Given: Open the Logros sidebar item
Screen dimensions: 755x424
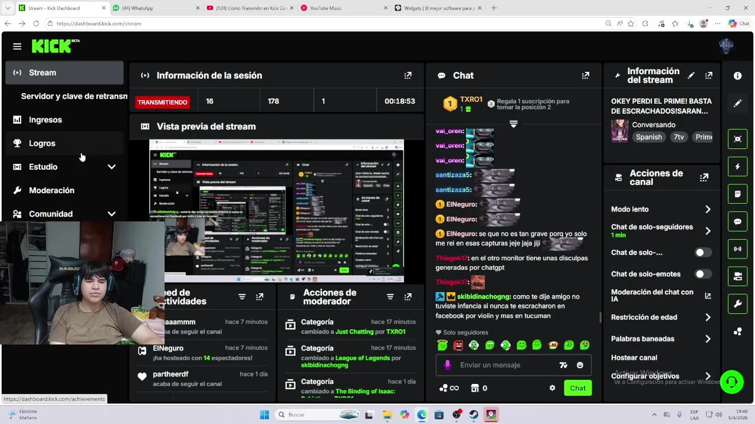Looking at the screenshot, I should [65, 143].
